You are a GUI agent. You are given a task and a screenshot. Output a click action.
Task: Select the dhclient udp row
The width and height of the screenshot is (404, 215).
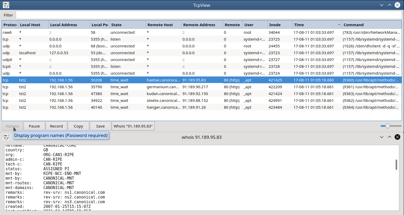click(202, 46)
